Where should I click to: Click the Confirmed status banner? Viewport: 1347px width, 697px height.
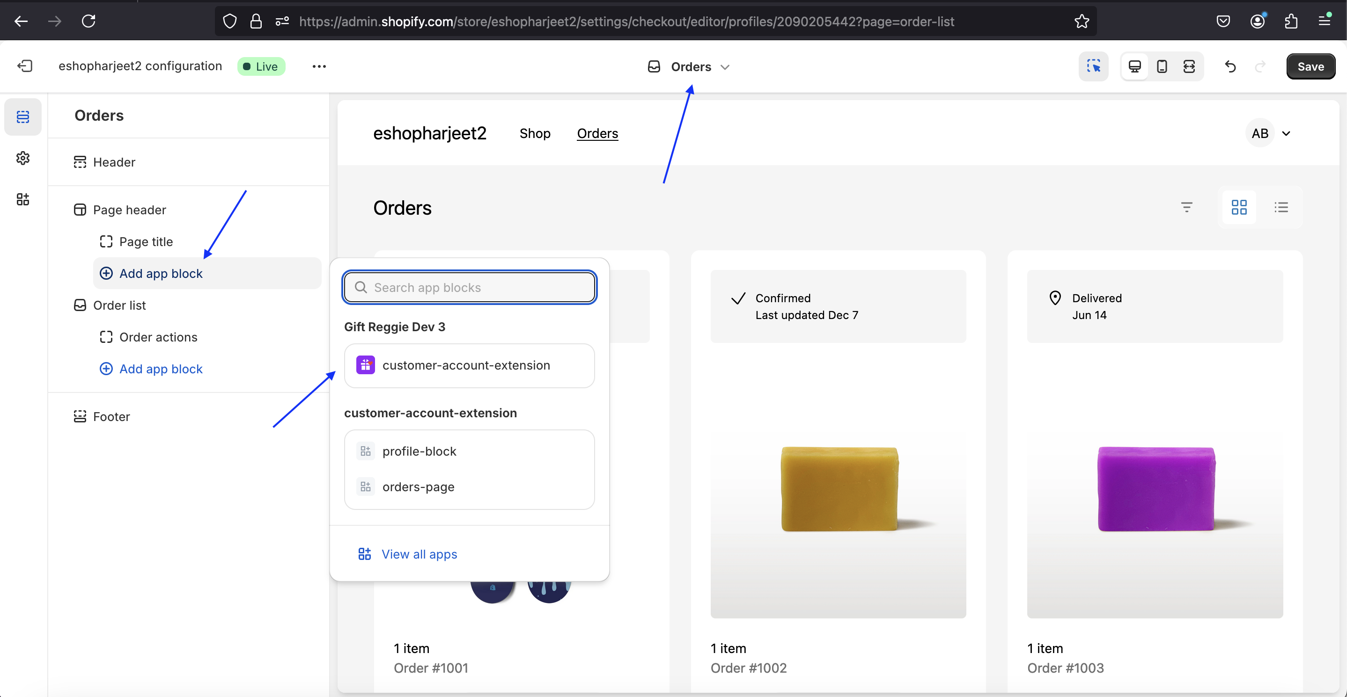pos(838,306)
